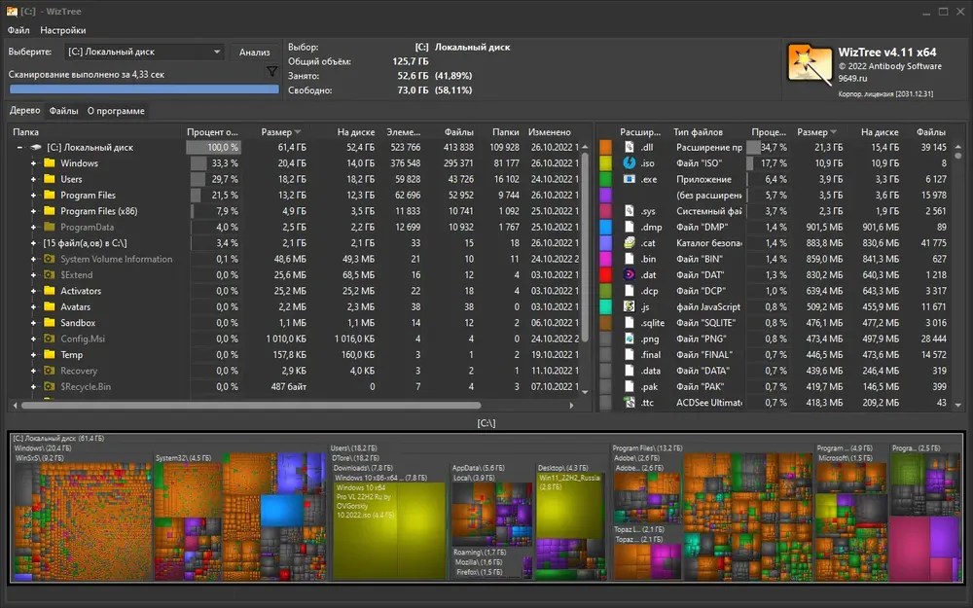Switch to the Файлы tab
The width and height of the screenshot is (973, 608).
(x=64, y=111)
